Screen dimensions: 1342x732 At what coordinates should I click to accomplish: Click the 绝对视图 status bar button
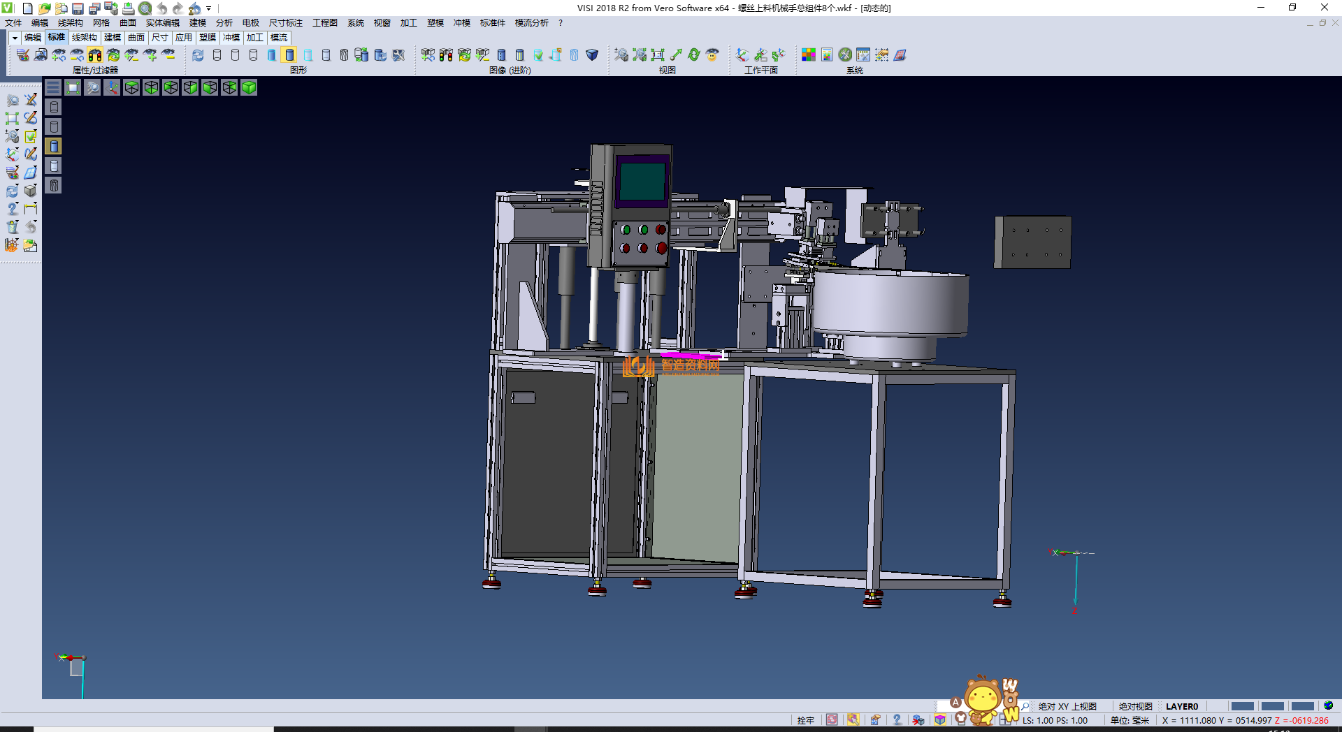point(1135,706)
